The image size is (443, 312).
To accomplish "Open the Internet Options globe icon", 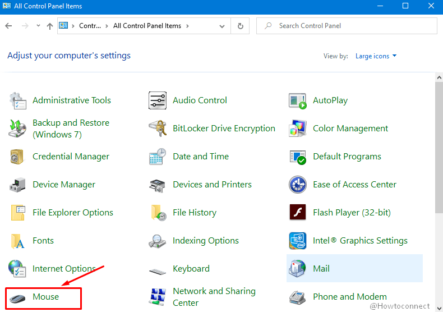I will click(17, 268).
